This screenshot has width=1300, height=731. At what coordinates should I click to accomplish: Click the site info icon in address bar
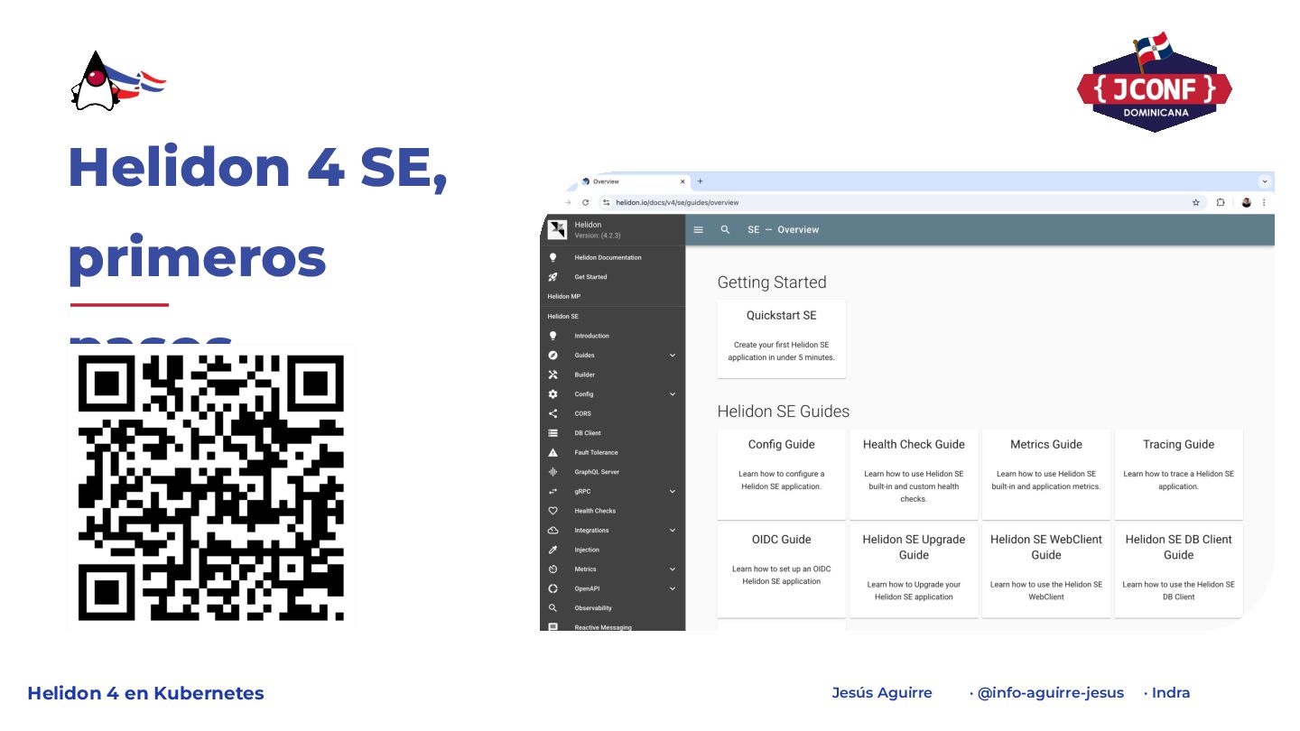607,203
